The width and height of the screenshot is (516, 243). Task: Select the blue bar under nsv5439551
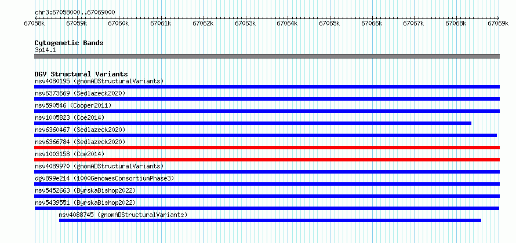pyautogui.click(x=267, y=208)
